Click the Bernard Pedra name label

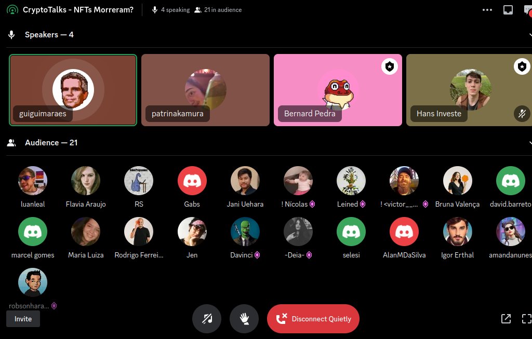(x=310, y=114)
